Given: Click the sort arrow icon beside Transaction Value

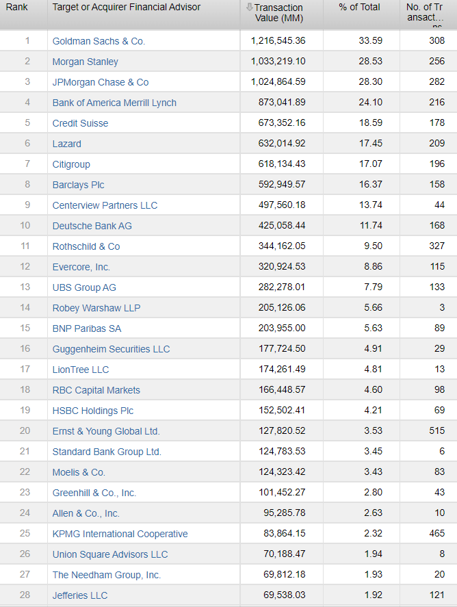Looking at the screenshot, I should (x=249, y=8).
